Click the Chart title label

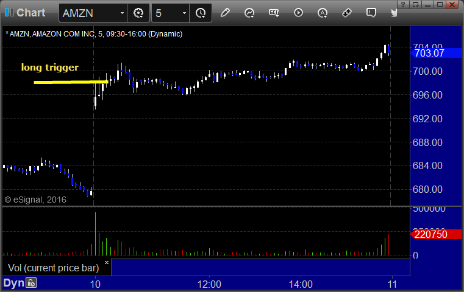tap(30, 13)
